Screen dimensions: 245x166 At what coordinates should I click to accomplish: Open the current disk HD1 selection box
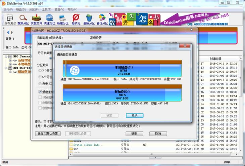tap(61, 44)
